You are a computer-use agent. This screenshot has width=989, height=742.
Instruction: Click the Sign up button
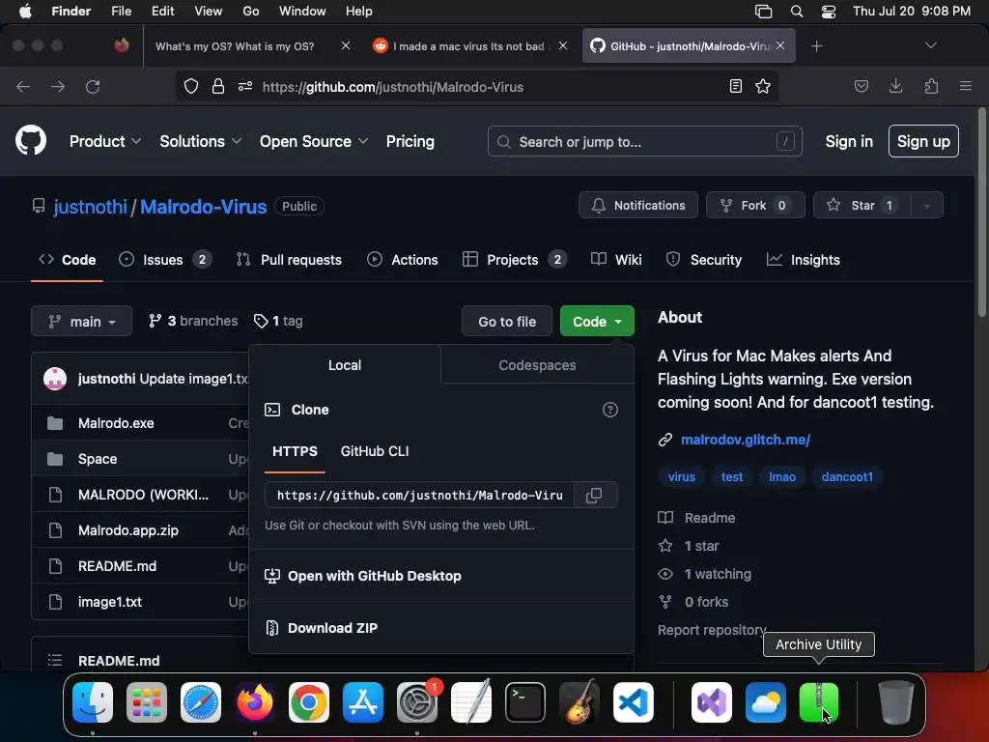(923, 141)
